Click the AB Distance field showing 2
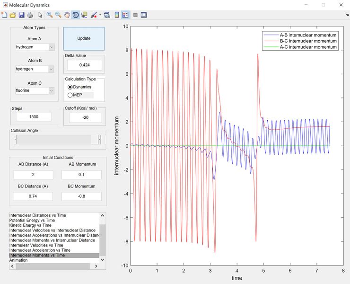The width and height of the screenshot is (350, 284). [33, 175]
